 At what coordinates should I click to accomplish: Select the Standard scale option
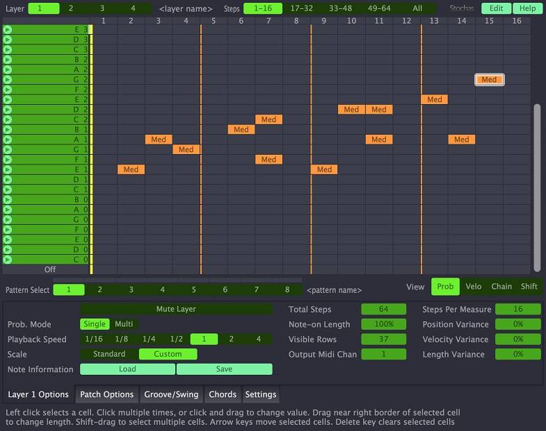pyautogui.click(x=109, y=355)
